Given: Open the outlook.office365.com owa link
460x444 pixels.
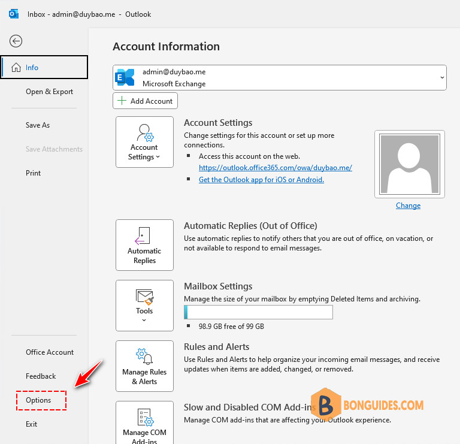Looking at the screenshot, I should tap(276, 168).
